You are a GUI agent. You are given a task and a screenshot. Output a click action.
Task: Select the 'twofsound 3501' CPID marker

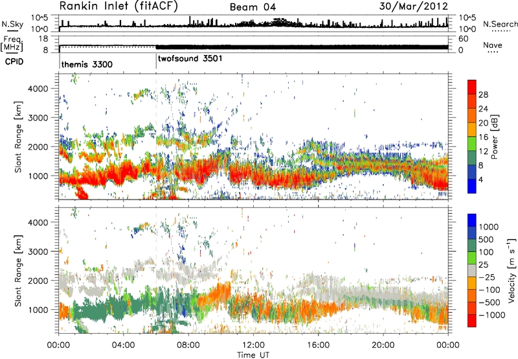[190, 58]
